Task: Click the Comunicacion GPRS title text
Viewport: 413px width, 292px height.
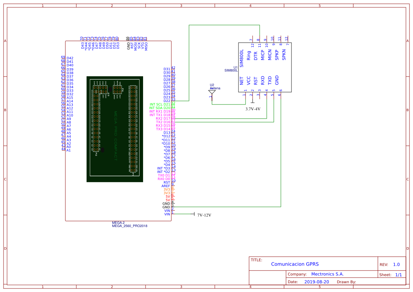Action: [x=295, y=264]
